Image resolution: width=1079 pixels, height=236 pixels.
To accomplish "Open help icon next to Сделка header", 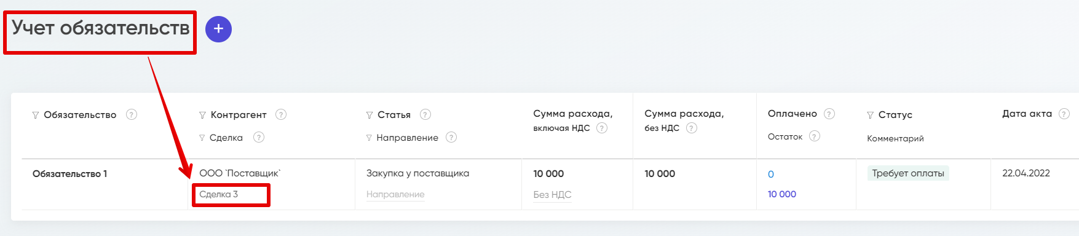I will pos(259,137).
